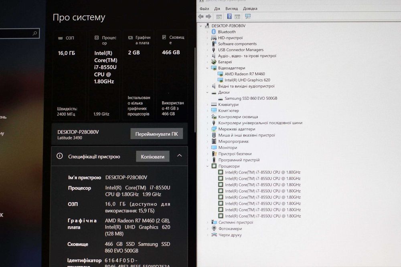Collapse the Диски branch

(x=207, y=92)
